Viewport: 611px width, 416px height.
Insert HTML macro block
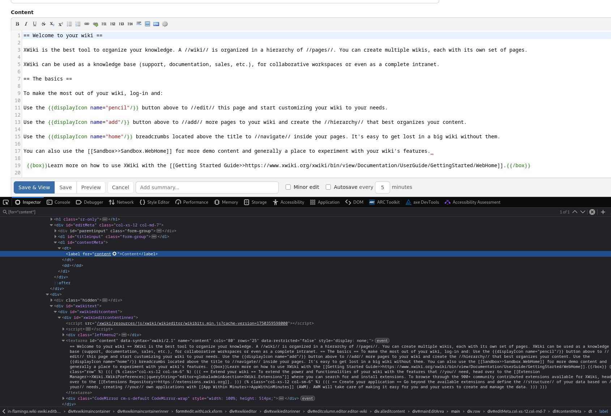(156, 24)
